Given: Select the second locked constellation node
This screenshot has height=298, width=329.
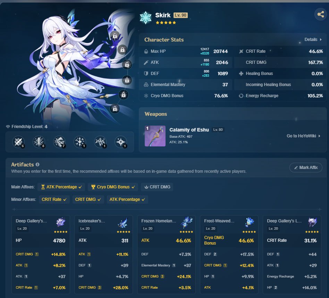Looking at the screenshot, I should pos(122,50).
